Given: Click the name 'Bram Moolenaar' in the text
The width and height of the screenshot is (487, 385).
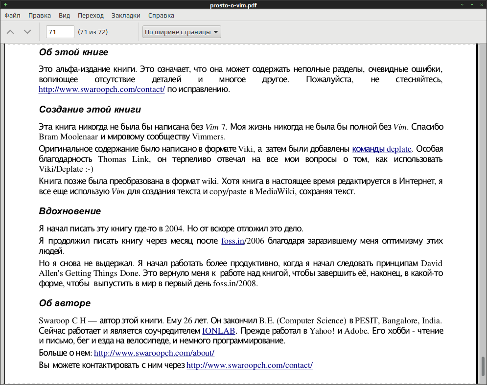Looking at the screenshot, I should (x=69, y=137).
